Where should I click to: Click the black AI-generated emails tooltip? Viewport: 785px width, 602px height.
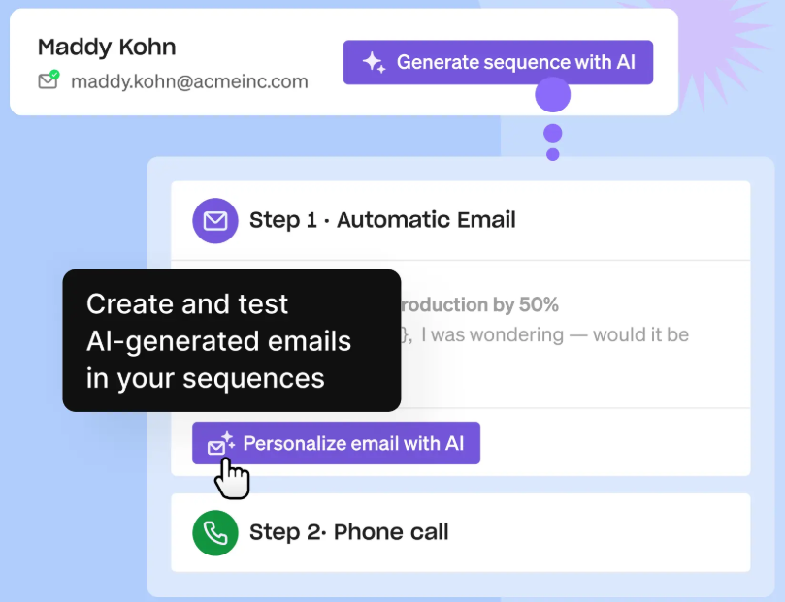click(x=231, y=340)
